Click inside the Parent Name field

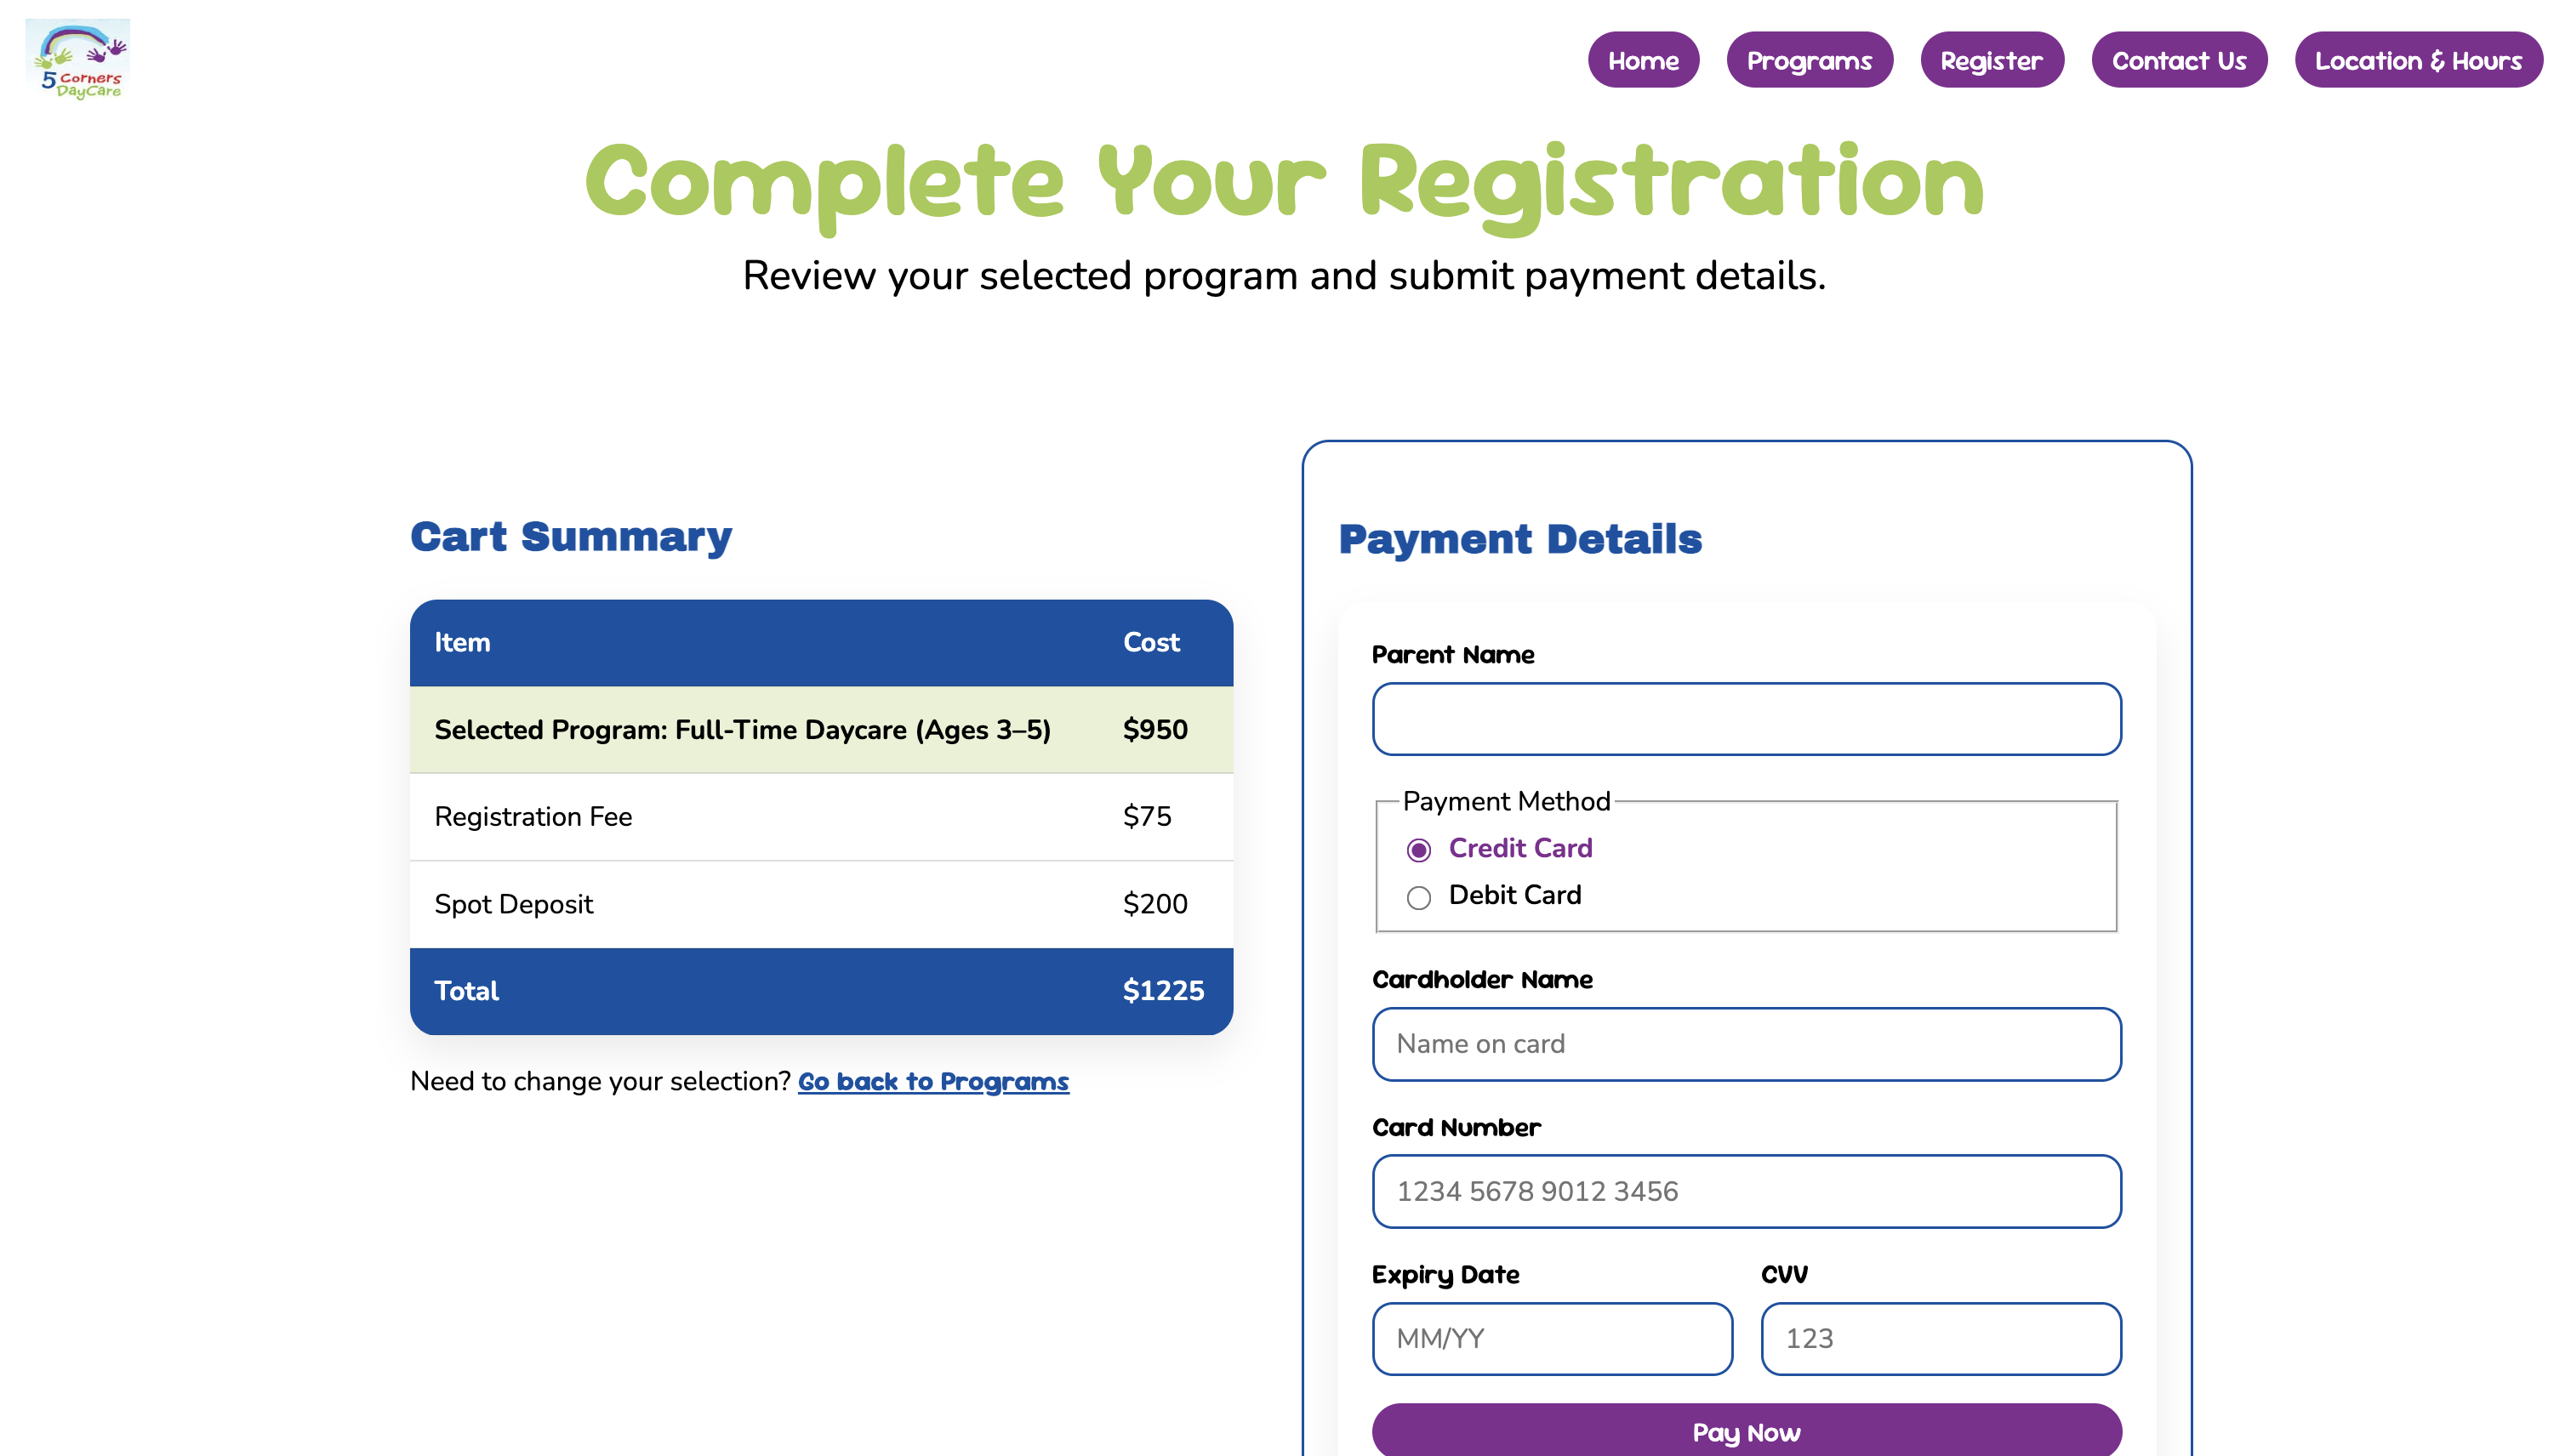pos(1746,719)
